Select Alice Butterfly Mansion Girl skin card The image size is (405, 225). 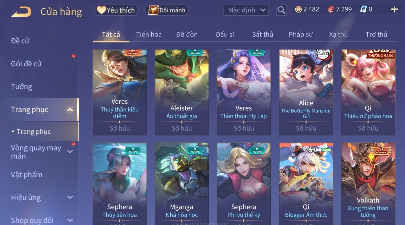[306, 92]
